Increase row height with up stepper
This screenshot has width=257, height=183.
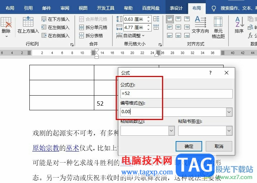pyautogui.click(x=148, y=18)
